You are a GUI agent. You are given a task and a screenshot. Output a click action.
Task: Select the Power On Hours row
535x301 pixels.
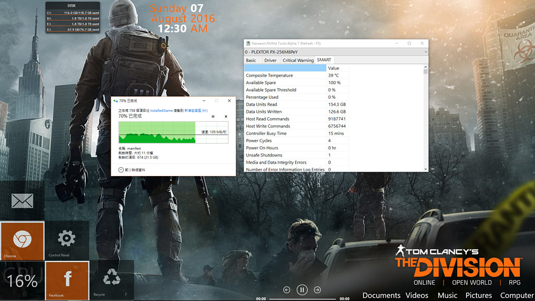296,148
